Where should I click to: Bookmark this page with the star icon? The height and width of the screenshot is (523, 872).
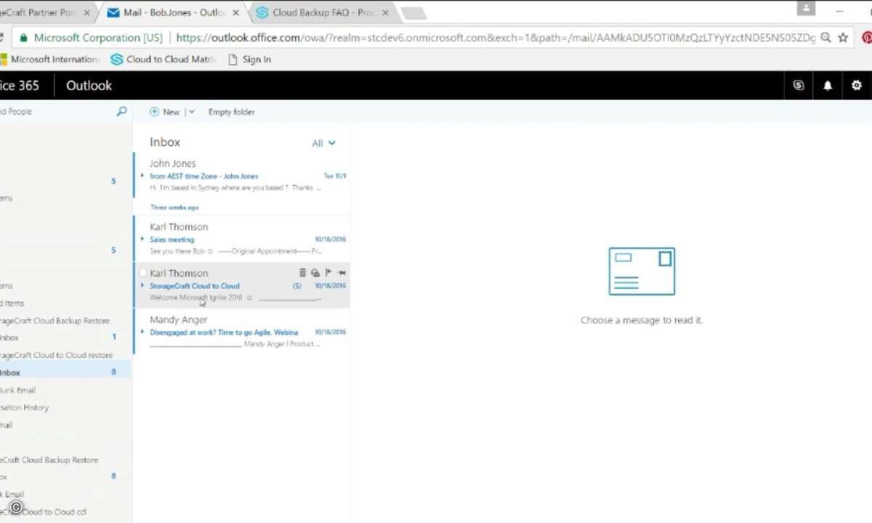coord(843,38)
